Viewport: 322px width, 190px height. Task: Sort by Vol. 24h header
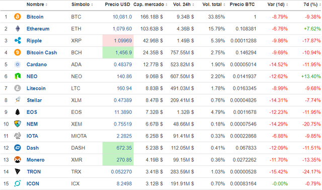click(x=183, y=5)
